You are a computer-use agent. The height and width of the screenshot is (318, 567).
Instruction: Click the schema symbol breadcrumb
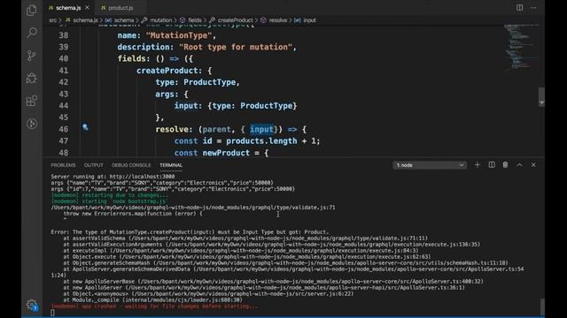coord(124,20)
